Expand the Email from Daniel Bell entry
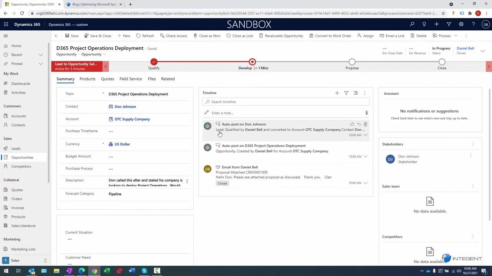The height and width of the screenshot is (276, 492). click(366, 183)
